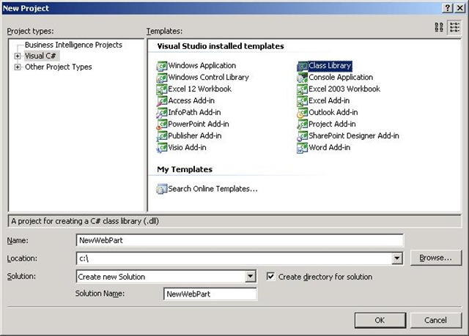Choose the Excel 12 Workbook template icon
Screen dimensions: 469x336
162,89
